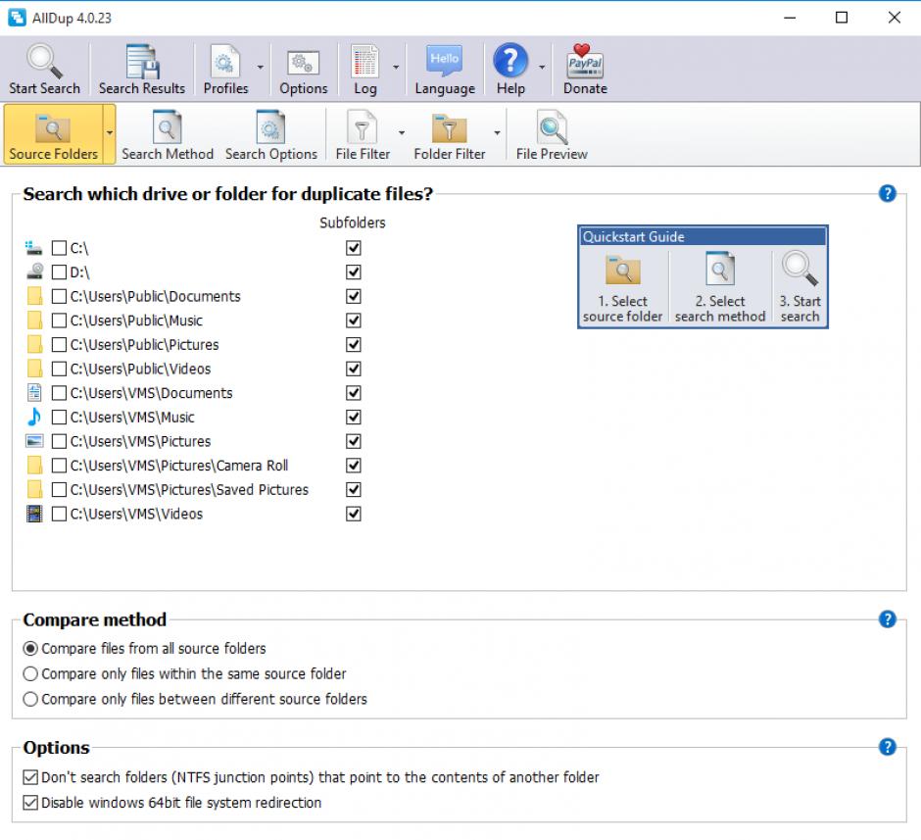The image size is (921, 840).
Task: Click help icon in Options section
Action: [888, 747]
